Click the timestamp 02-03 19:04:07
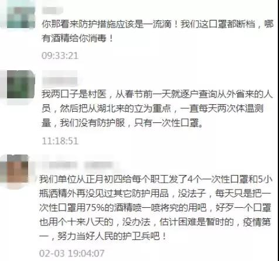The image size is (279, 261). 72,253
